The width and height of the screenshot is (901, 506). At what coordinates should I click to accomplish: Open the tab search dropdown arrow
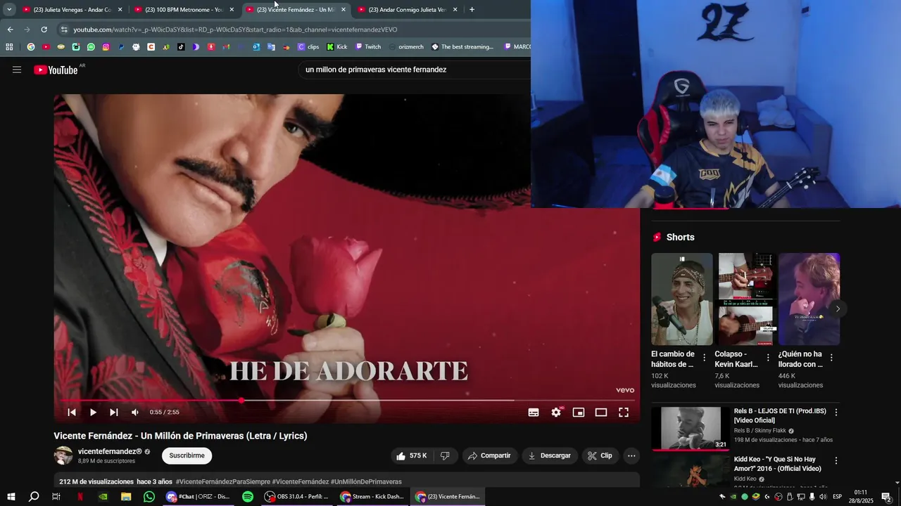coord(9,10)
